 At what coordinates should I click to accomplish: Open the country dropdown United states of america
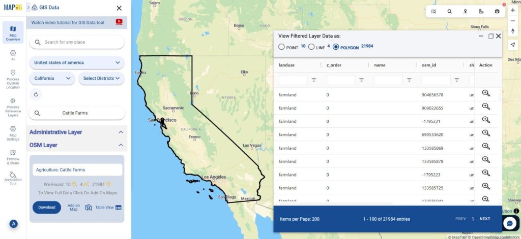[77, 62]
